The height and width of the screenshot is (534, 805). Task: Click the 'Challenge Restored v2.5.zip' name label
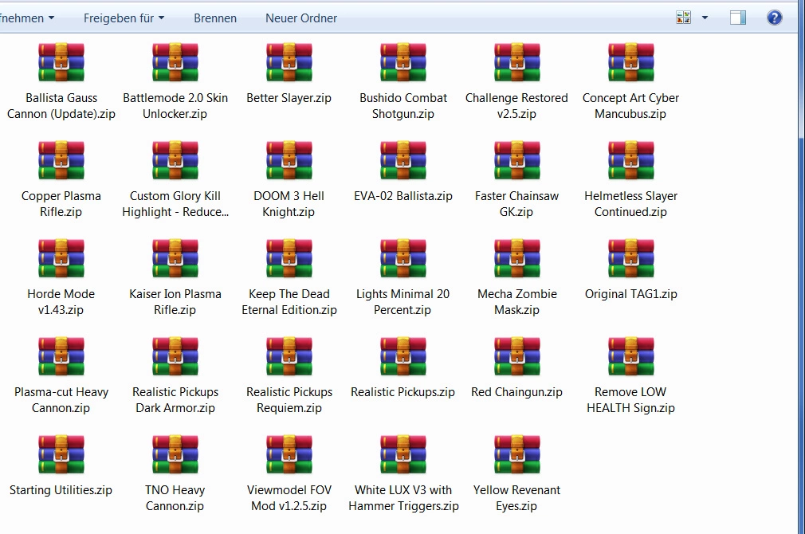[x=517, y=106]
